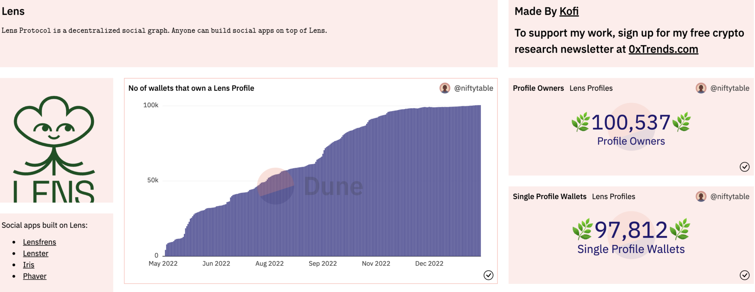The height and width of the screenshot is (292, 755).
Task: Click the Jun 2022 x-axis label
Action: click(216, 264)
